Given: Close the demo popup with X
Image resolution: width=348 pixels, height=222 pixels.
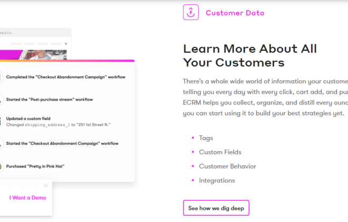Looking at the screenshot, I should 46,186.
